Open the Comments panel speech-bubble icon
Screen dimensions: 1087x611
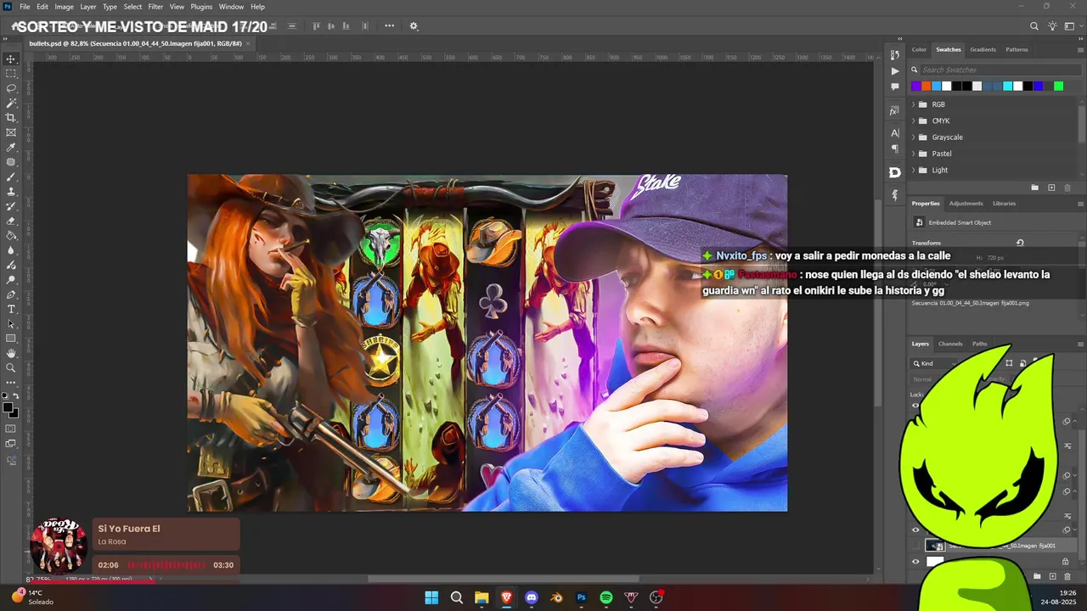(894, 87)
